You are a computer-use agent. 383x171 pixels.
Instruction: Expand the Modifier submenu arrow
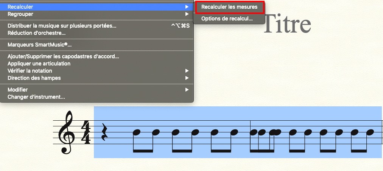[187, 90]
